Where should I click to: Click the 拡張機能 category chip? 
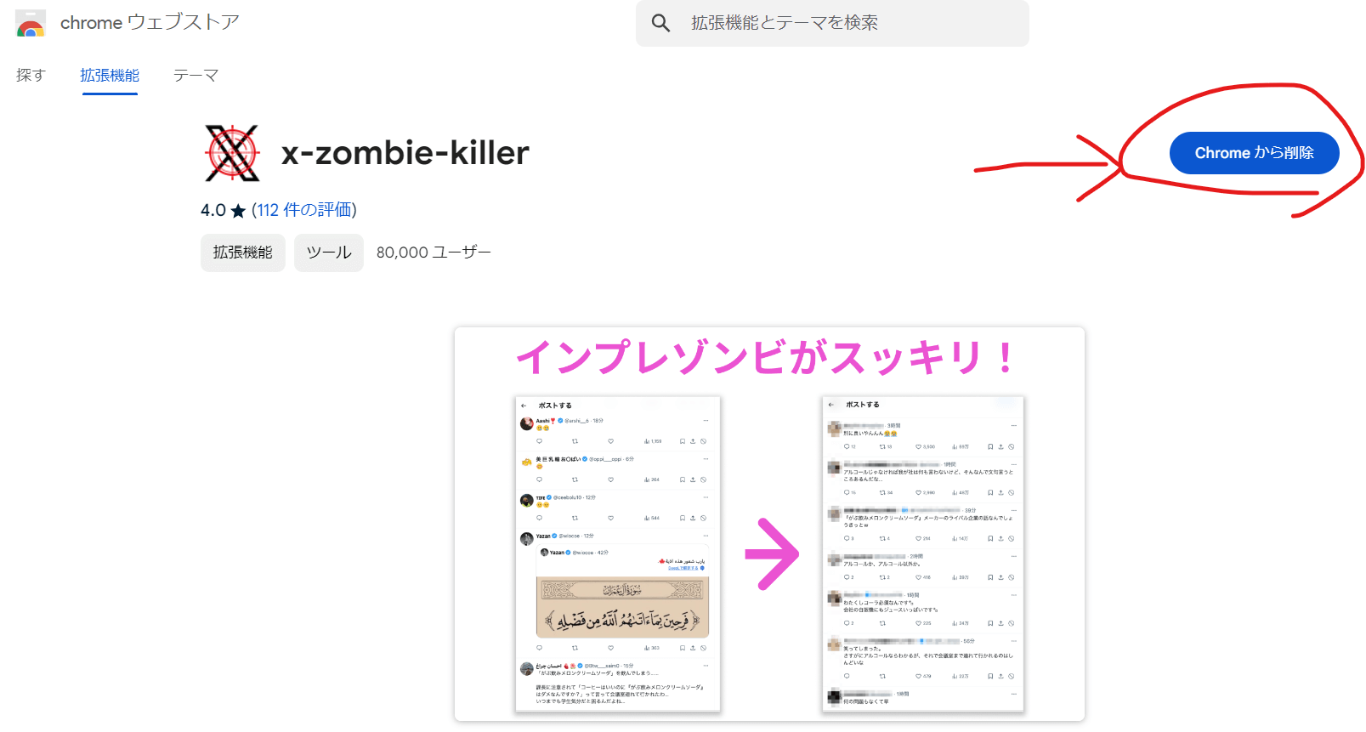tap(243, 253)
